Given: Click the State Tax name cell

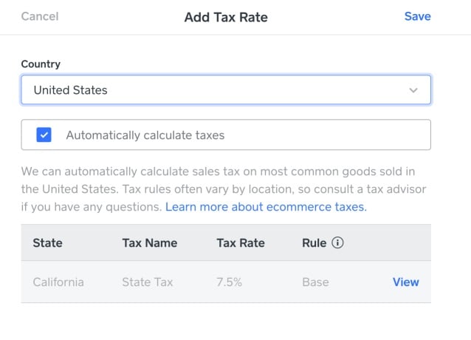Looking at the screenshot, I should click(147, 282).
